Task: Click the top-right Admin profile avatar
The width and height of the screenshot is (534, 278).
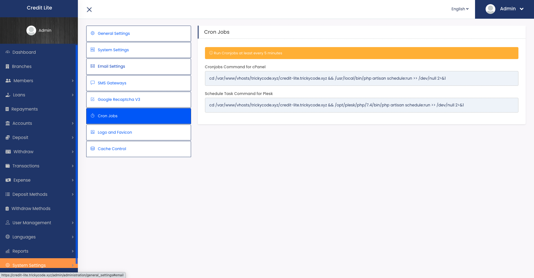Action: point(490,9)
